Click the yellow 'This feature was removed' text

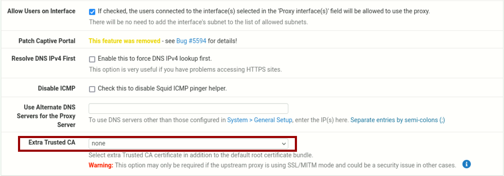(124, 41)
